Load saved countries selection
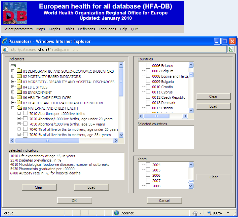The width and height of the screenshot is (238, 218). [x=213, y=106]
